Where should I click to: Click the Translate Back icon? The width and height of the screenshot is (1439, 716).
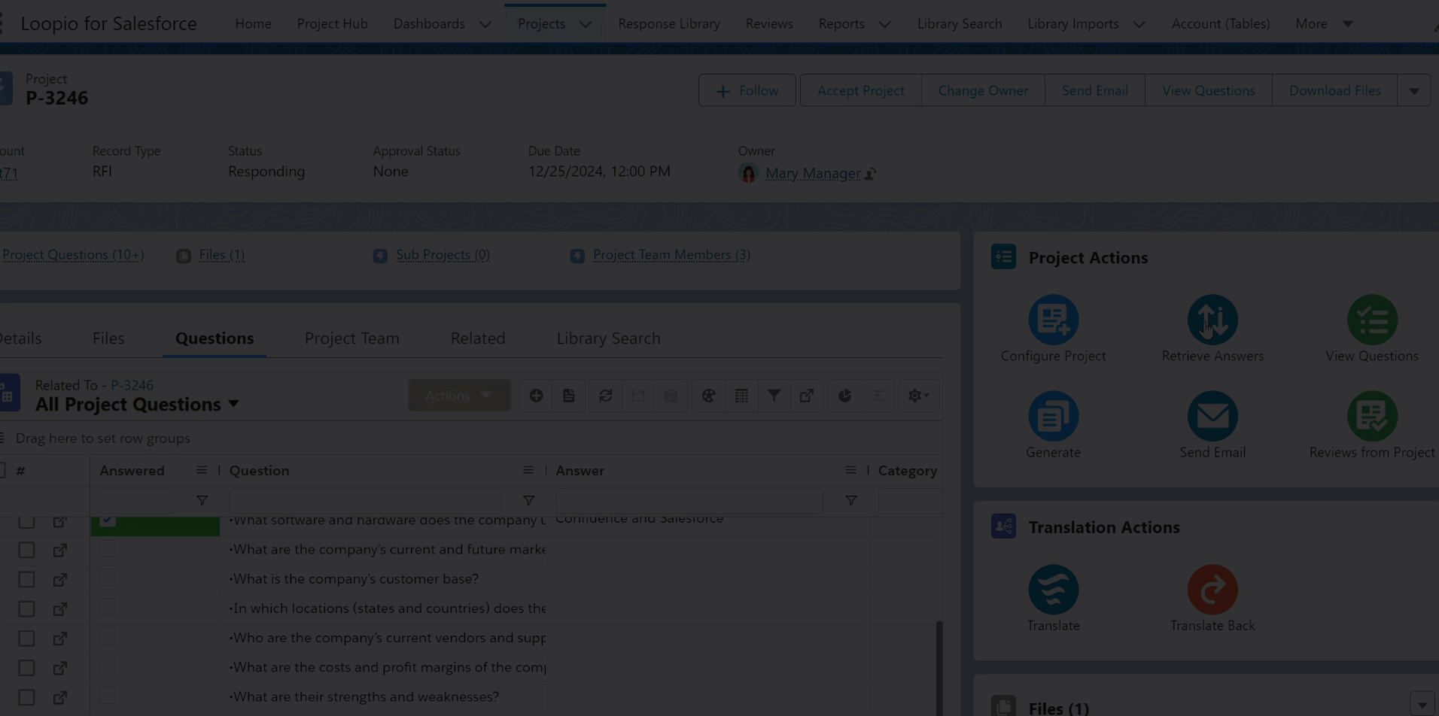pos(1212,590)
